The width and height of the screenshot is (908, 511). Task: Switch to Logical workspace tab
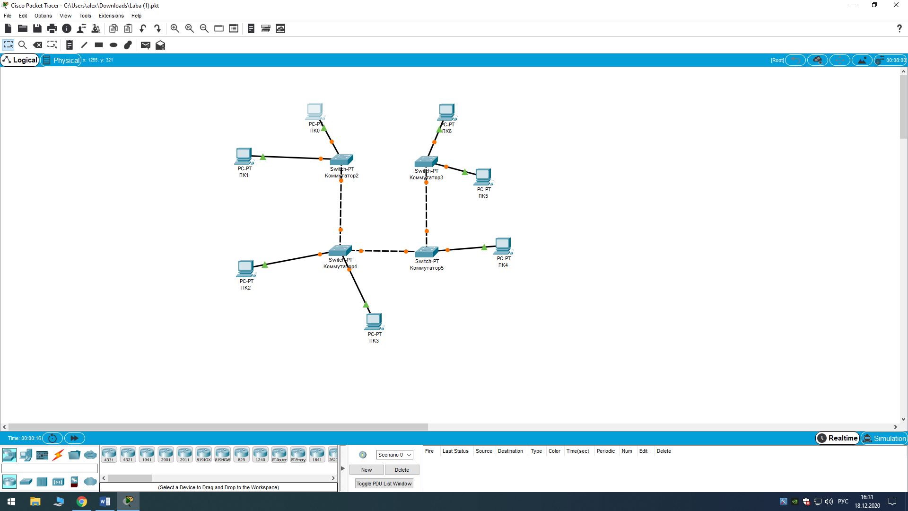[20, 60]
